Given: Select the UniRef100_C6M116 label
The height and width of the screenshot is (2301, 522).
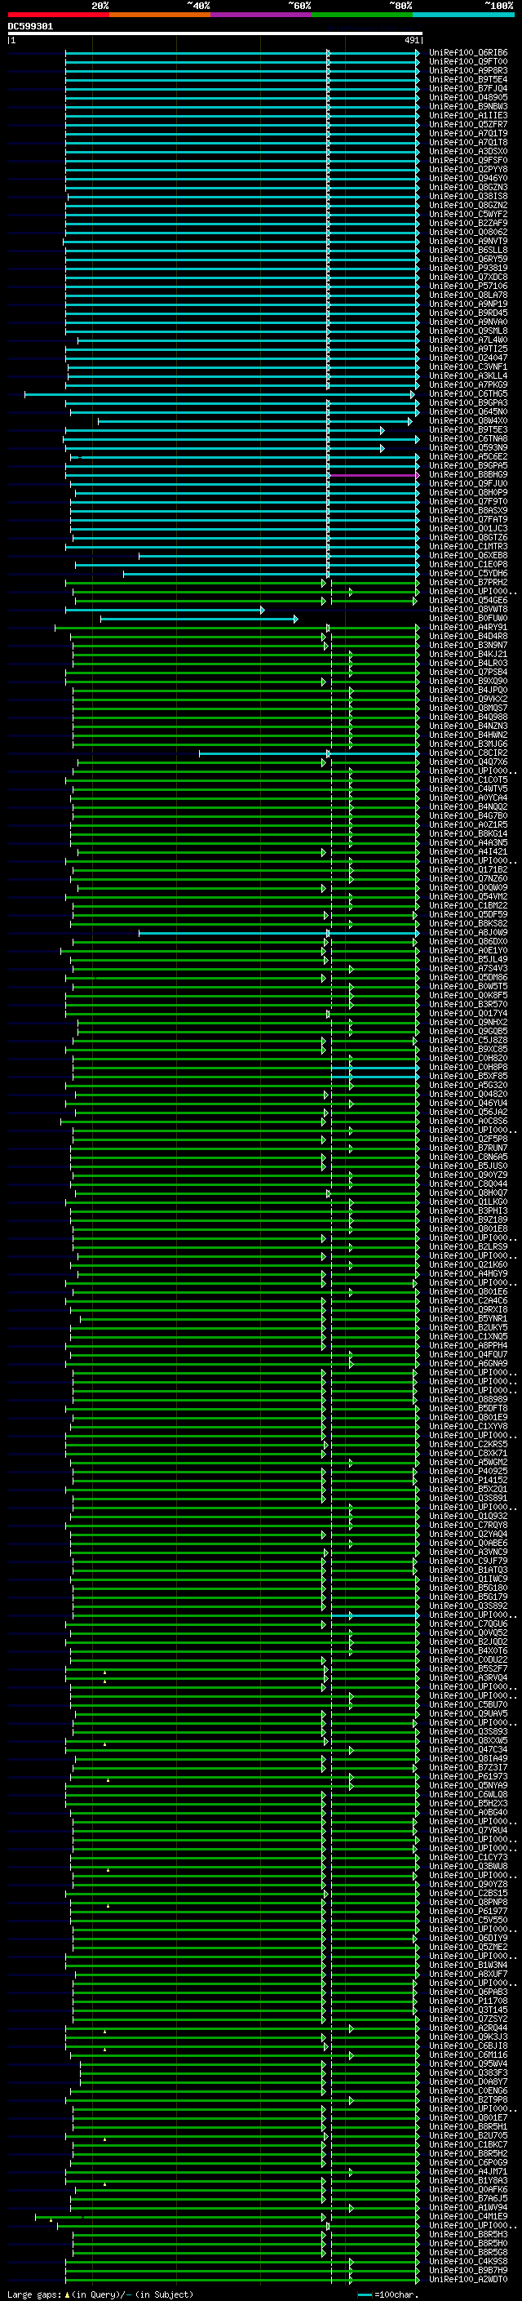Looking at the screenshot, I should pyautogui.click(x=468, y=2054).
